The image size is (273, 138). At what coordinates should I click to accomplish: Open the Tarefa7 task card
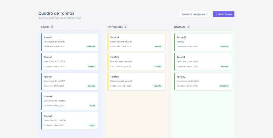coord(70,81)
